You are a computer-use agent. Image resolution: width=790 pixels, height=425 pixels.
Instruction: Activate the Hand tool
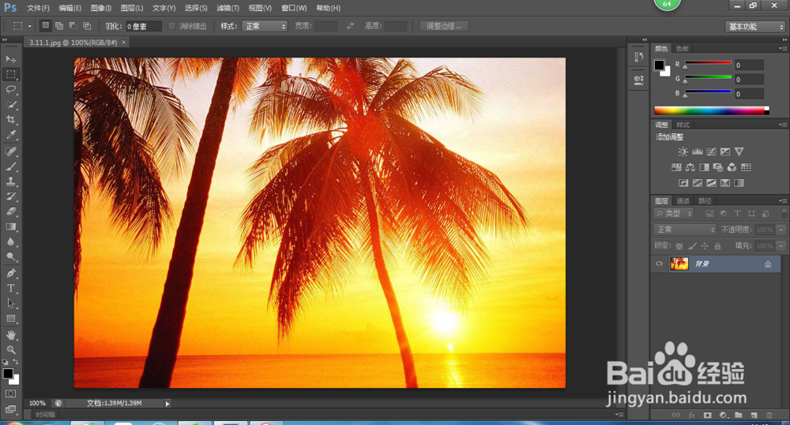(x=10, y=335)
